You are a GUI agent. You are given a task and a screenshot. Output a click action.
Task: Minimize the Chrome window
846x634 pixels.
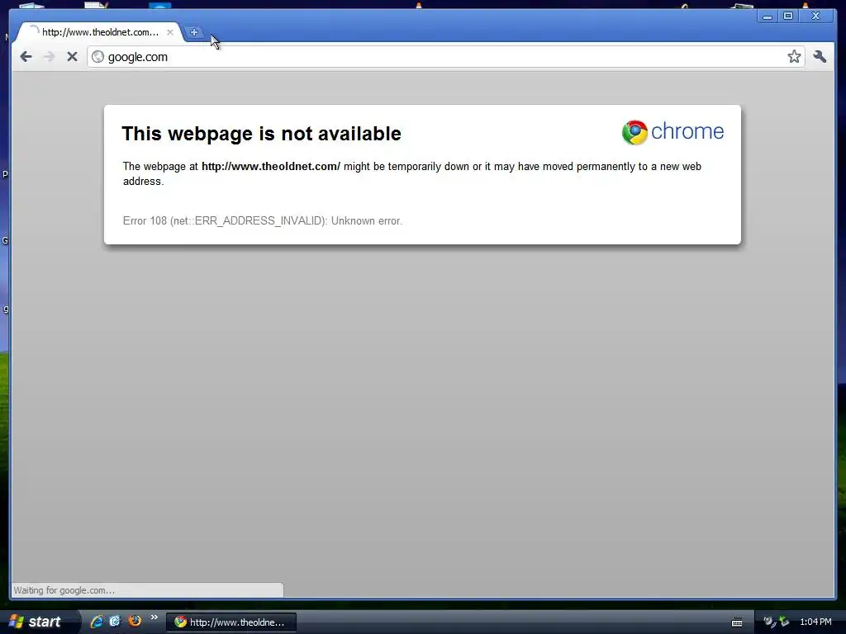768,17
